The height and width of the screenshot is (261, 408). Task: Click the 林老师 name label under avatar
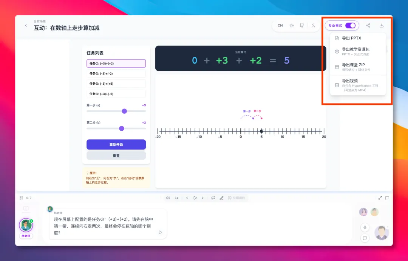click(26, 236)
